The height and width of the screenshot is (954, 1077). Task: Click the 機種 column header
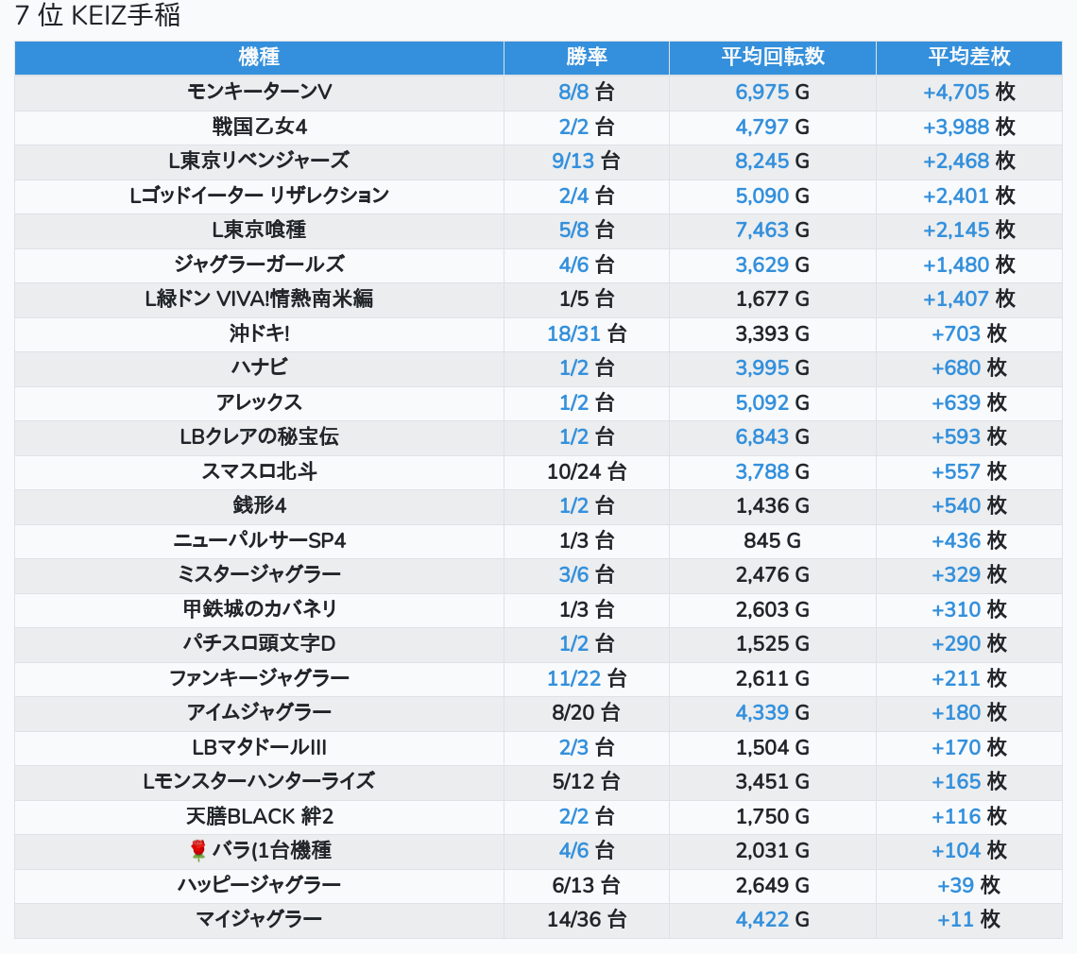tap(259, 57)
